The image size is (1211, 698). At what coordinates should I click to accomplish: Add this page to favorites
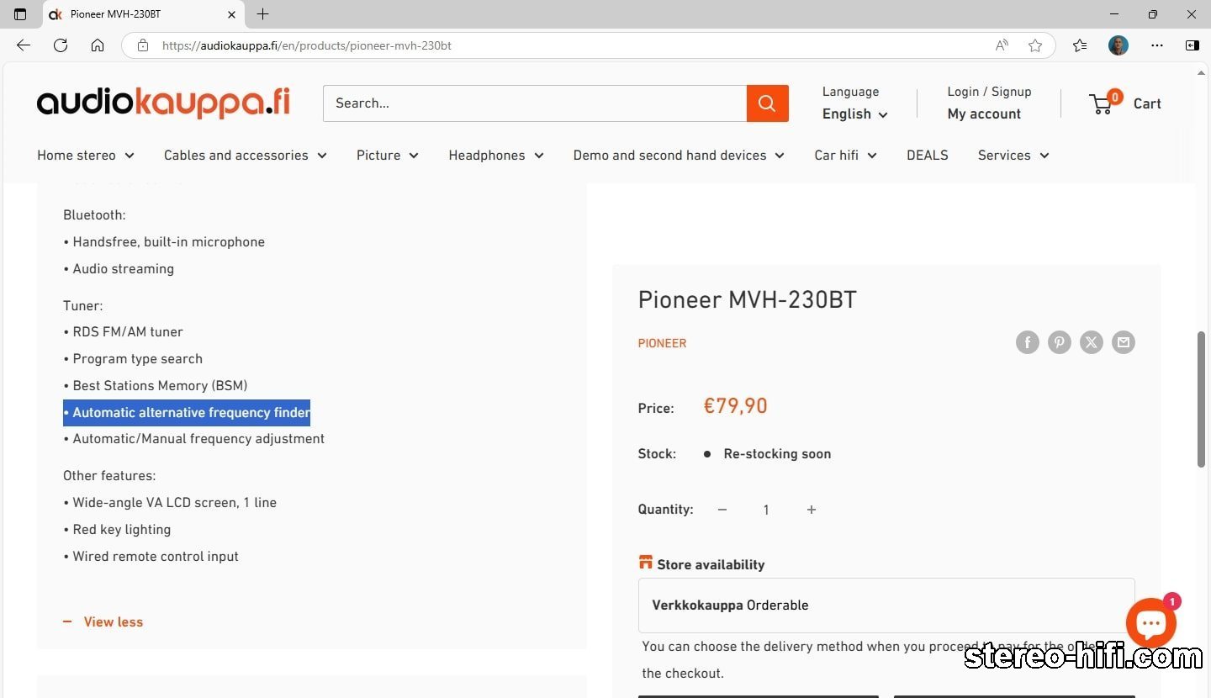coord(1035,45)
